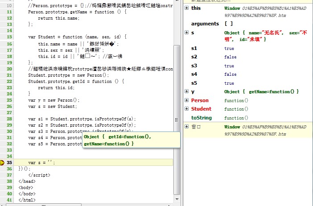Click the 'return this.name;' code line
313x206 pixels.
[59, 18]
